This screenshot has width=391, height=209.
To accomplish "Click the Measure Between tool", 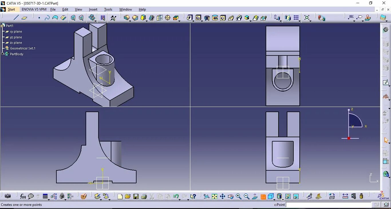I will pyautogui.click(x=345, y=196).
